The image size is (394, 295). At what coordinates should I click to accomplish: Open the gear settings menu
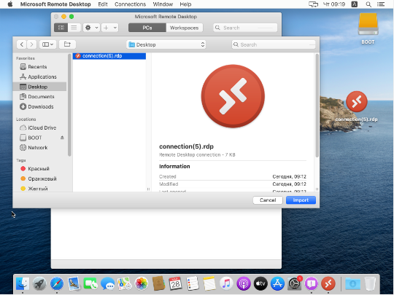pyautogui.click(x=91, y=28)
